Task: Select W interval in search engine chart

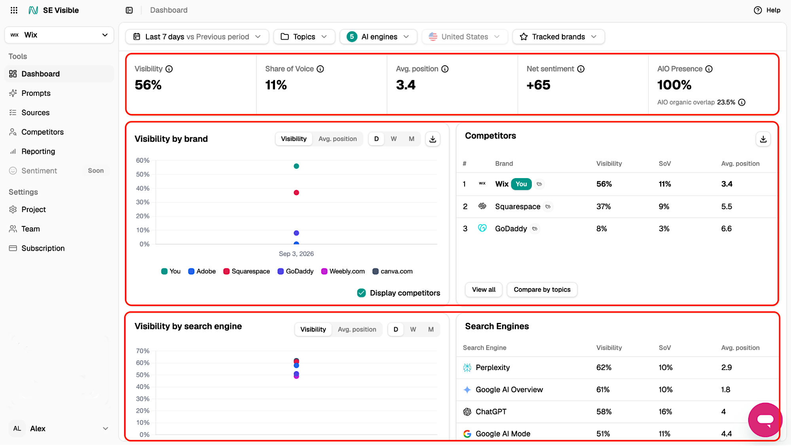Action: click(x=413, y=329)
